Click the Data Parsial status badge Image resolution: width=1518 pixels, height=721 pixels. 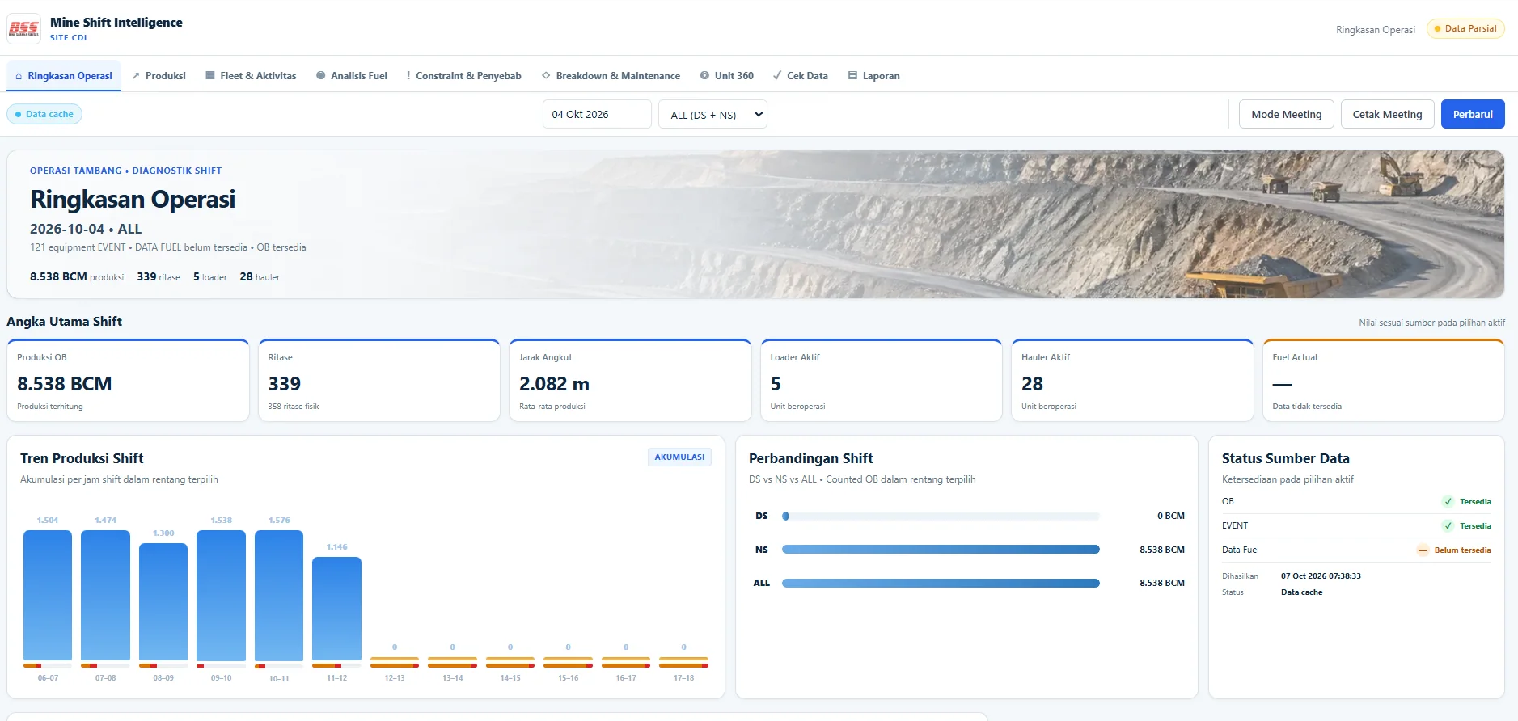click(1465, 28)
